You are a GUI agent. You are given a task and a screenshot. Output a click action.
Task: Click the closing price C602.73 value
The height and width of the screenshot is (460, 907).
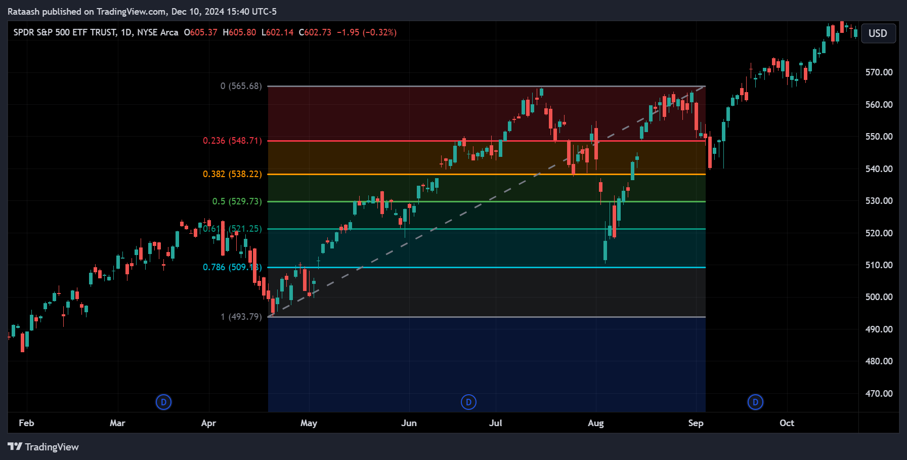315,32
